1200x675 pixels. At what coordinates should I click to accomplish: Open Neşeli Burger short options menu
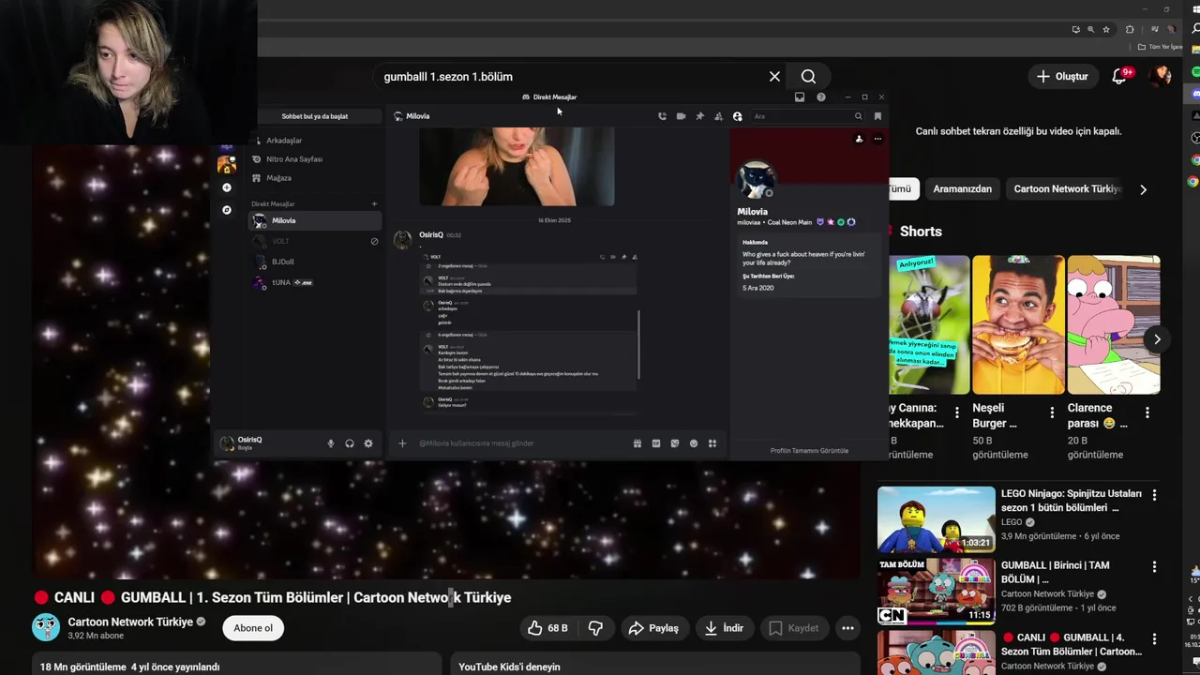[x=1052, y=412]
